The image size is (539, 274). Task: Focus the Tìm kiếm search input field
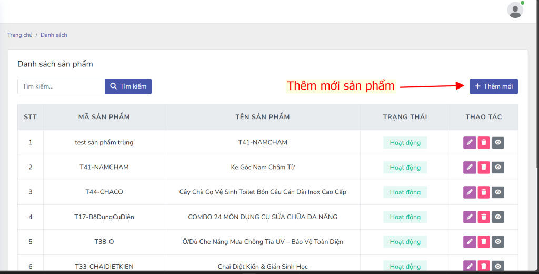61,86
